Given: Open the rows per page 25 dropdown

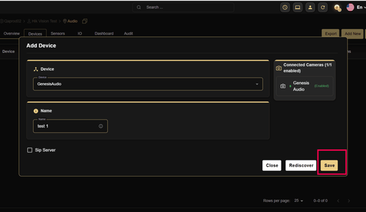Looking at the screenshot, I should [298, 201].
